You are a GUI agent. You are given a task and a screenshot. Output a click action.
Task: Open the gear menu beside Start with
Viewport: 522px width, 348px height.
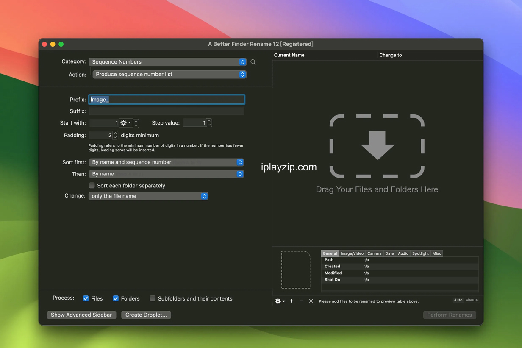126,123
